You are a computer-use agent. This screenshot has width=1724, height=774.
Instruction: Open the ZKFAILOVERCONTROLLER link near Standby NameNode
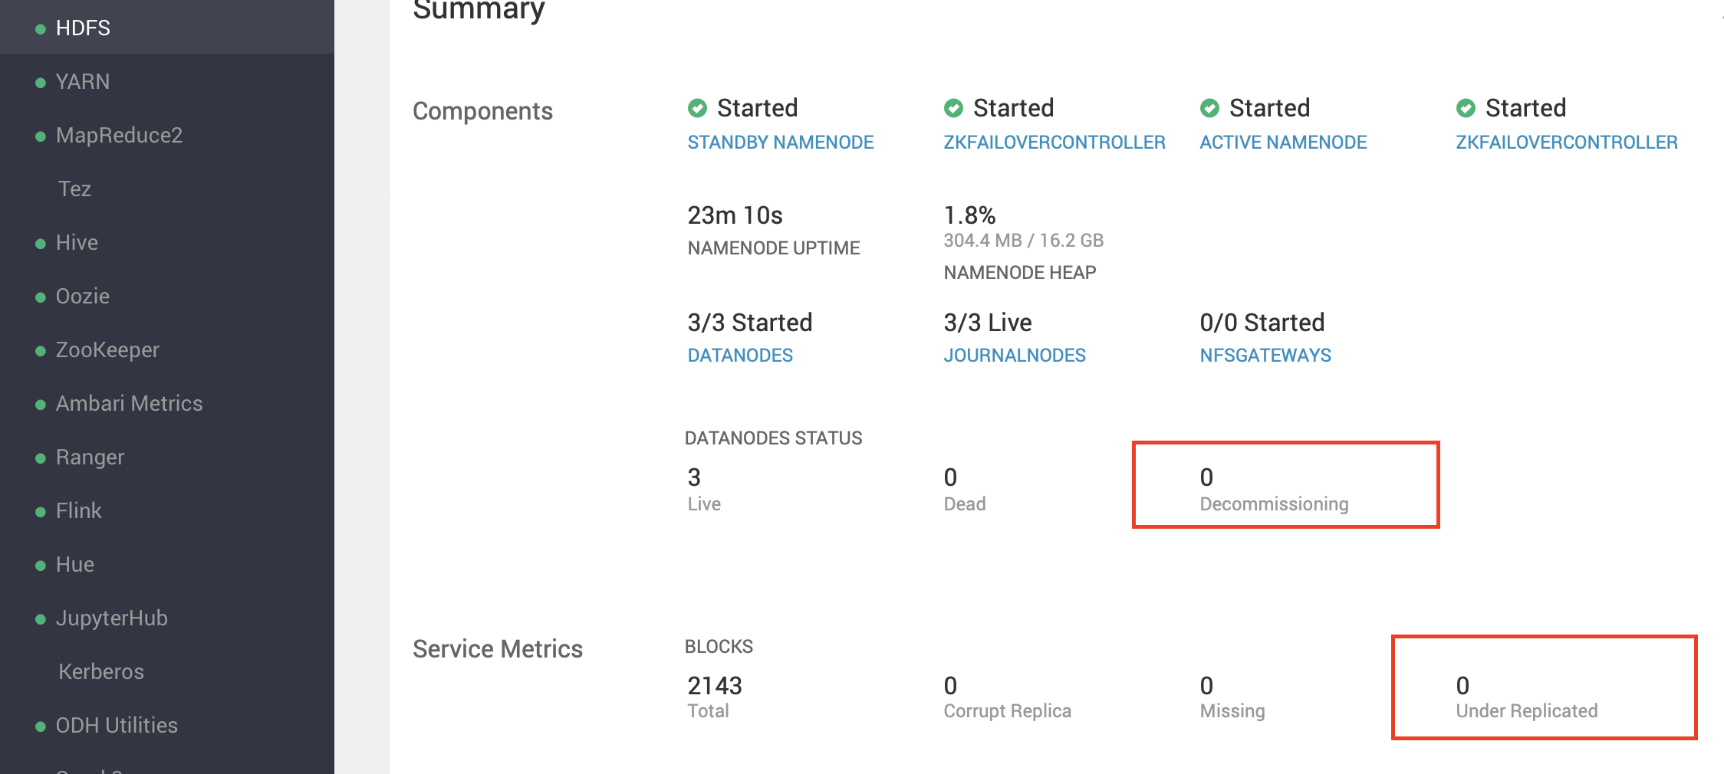[x=1054, y=142]
